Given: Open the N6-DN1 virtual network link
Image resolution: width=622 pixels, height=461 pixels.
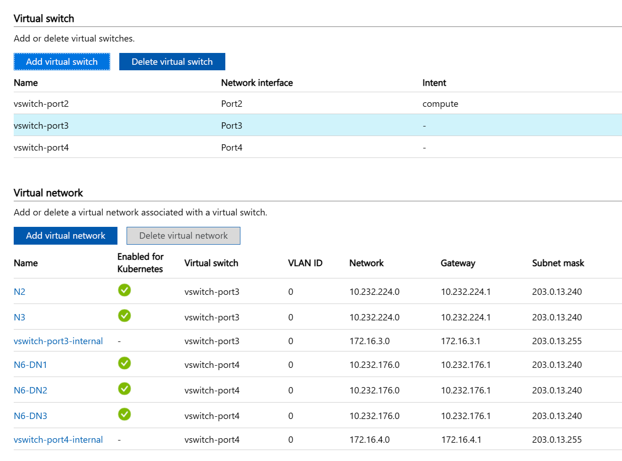Looking at the screenshot, I should tap(31, 365).
